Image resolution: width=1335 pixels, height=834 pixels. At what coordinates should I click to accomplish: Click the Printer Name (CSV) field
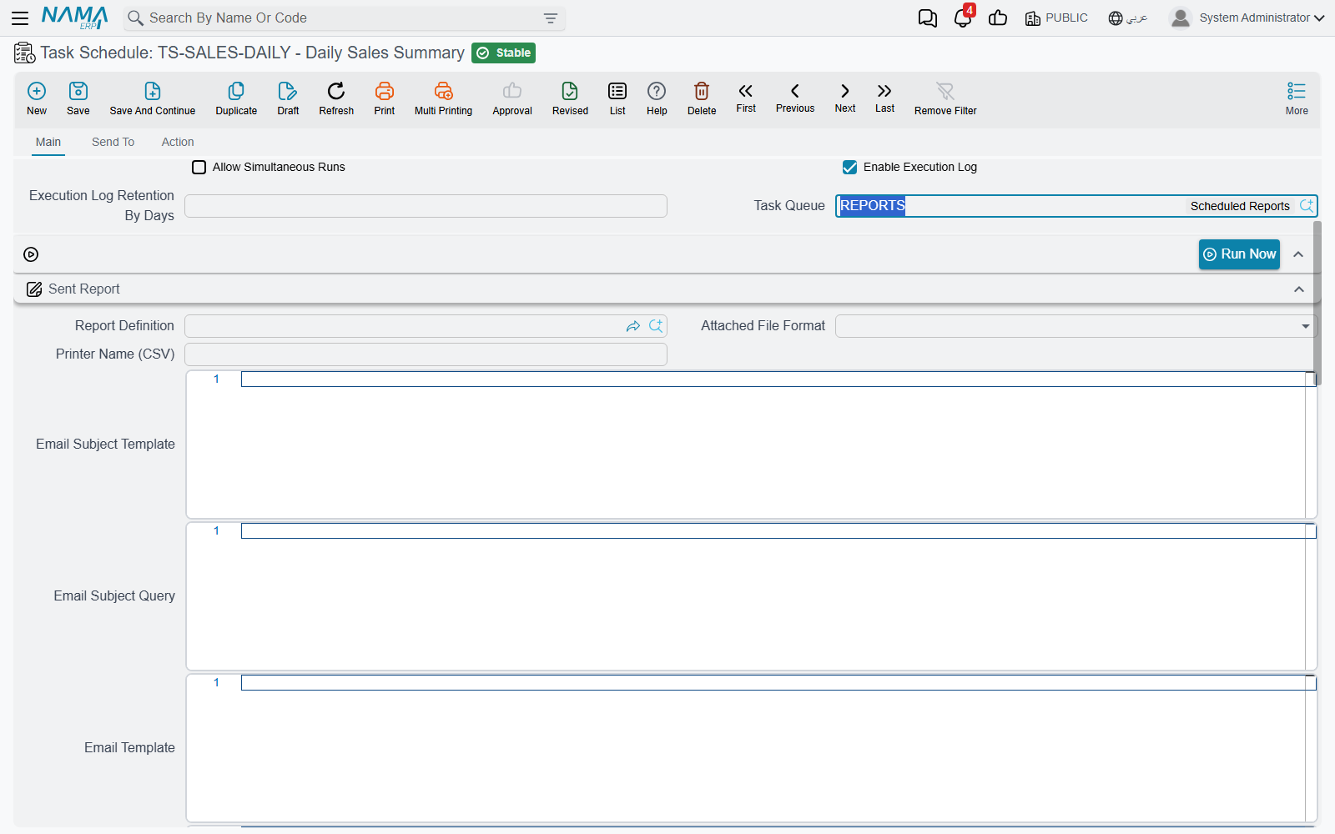(x=426, y=354)
